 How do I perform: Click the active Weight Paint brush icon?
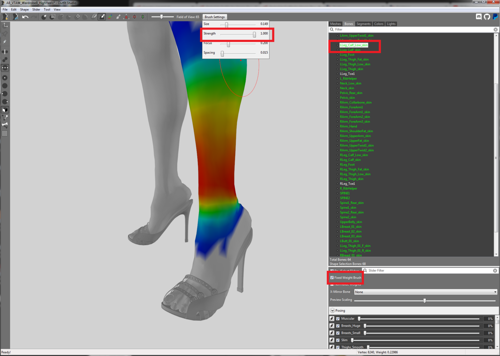click(x=102, y=17)
